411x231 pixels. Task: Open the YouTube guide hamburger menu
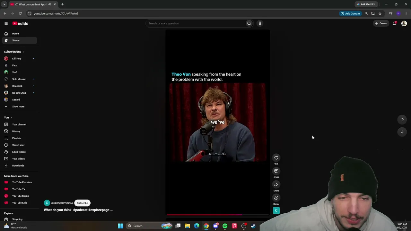pyautogui.click(x=6, y=23)
